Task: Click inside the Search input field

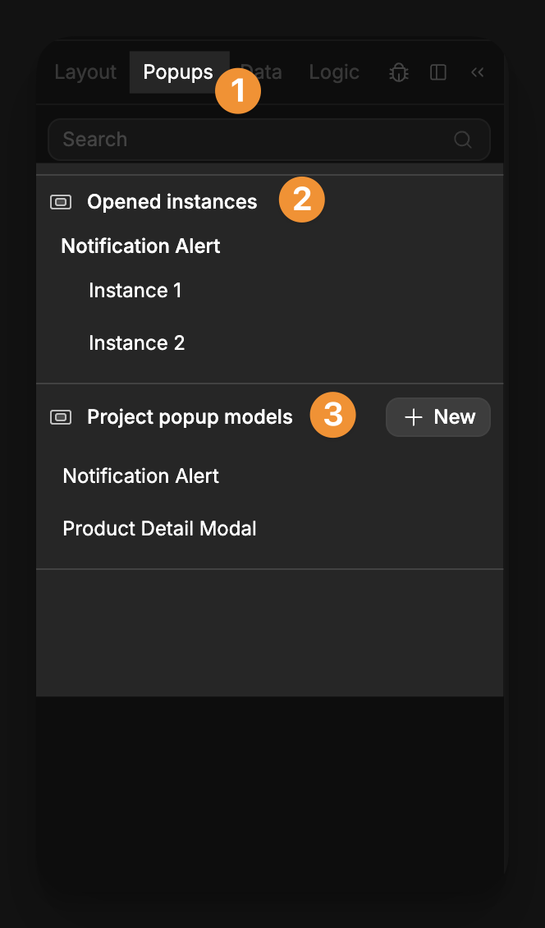Action: (205, 140)
